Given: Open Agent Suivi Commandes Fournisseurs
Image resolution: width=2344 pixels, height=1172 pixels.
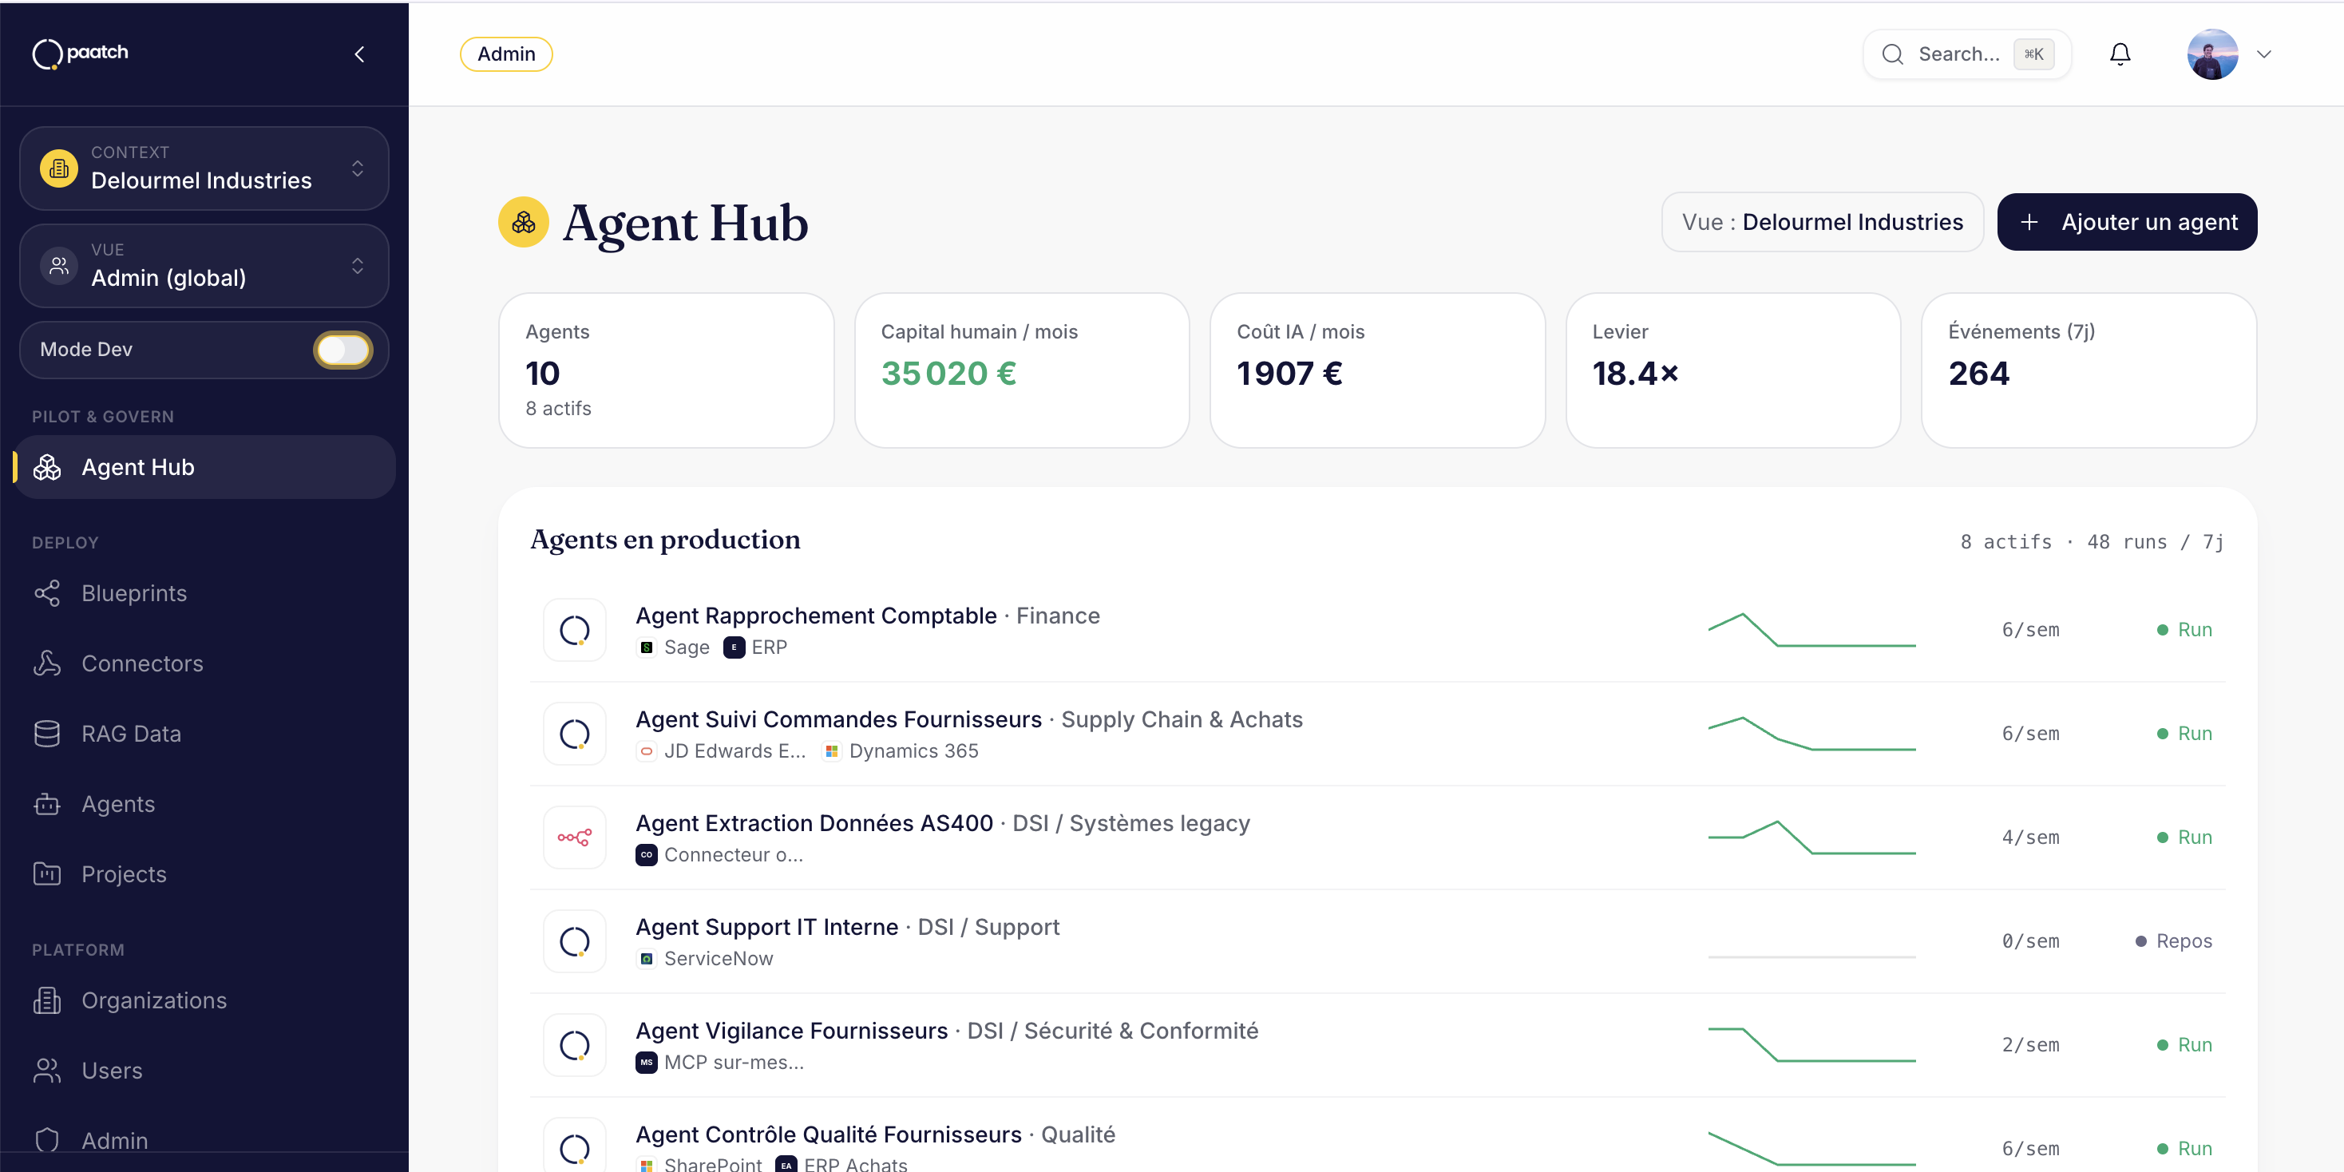Looking at the screenshot, I should tap(1376, 734).
